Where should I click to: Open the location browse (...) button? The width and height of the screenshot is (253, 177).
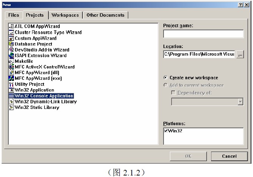(240, 54)
